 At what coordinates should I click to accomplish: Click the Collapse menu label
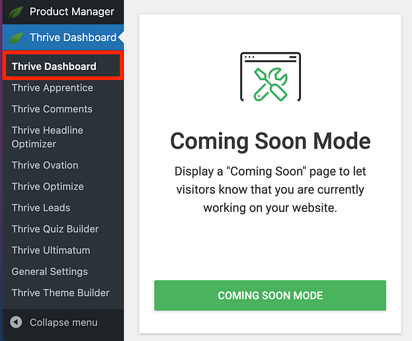click(63, 322)
